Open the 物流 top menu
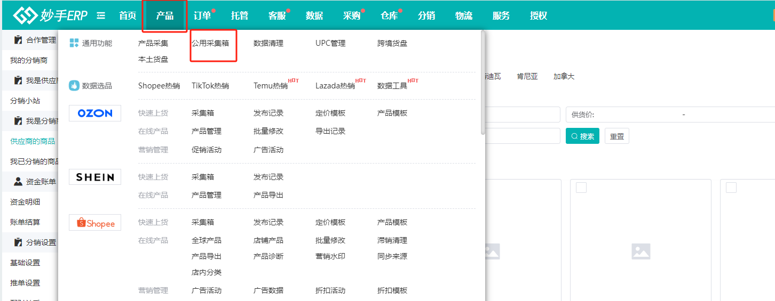 pos(464,15)
